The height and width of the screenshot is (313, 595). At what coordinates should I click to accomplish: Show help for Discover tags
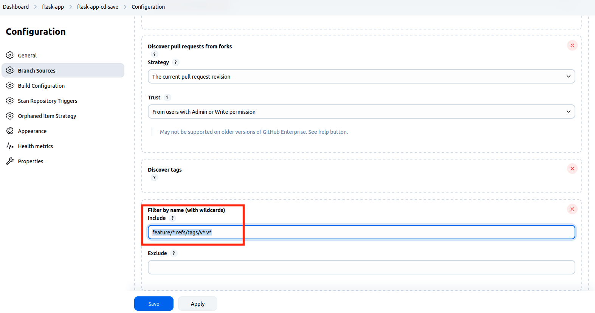154,178
